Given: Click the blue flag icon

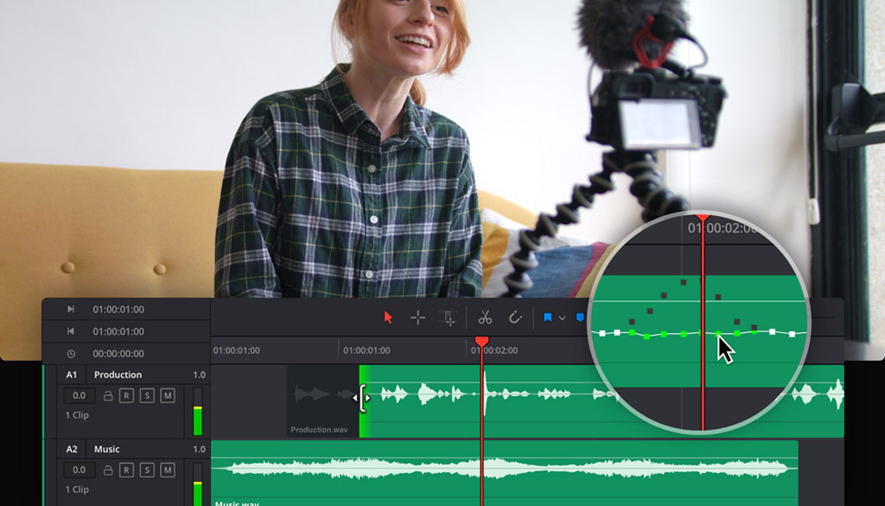Looking at the screenshot, I should pos(547,318).
